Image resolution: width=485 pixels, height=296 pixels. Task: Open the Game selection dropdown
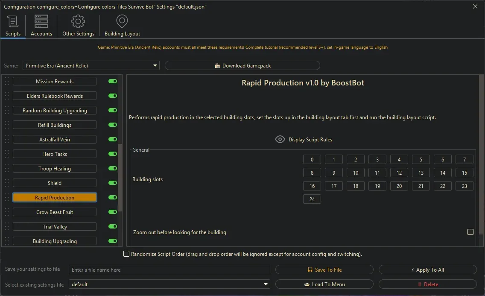tap(155, 65)
